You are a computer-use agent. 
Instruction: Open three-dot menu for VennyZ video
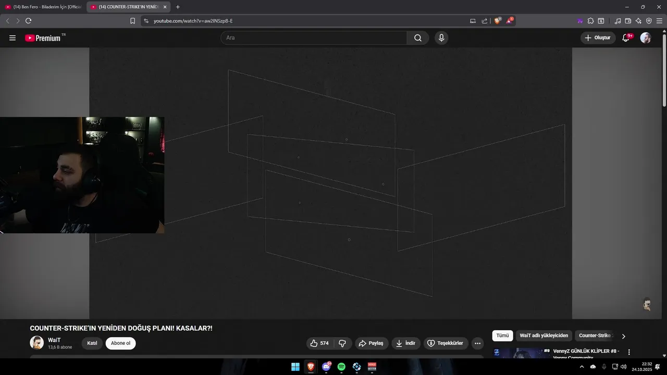pyautogui.click(x=629, y=352)
